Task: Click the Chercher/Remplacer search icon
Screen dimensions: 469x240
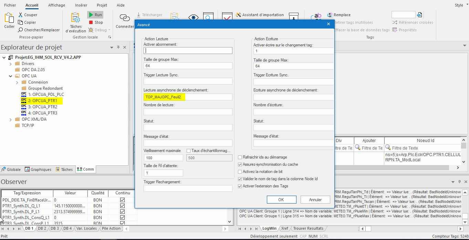Action: [21, 30]
